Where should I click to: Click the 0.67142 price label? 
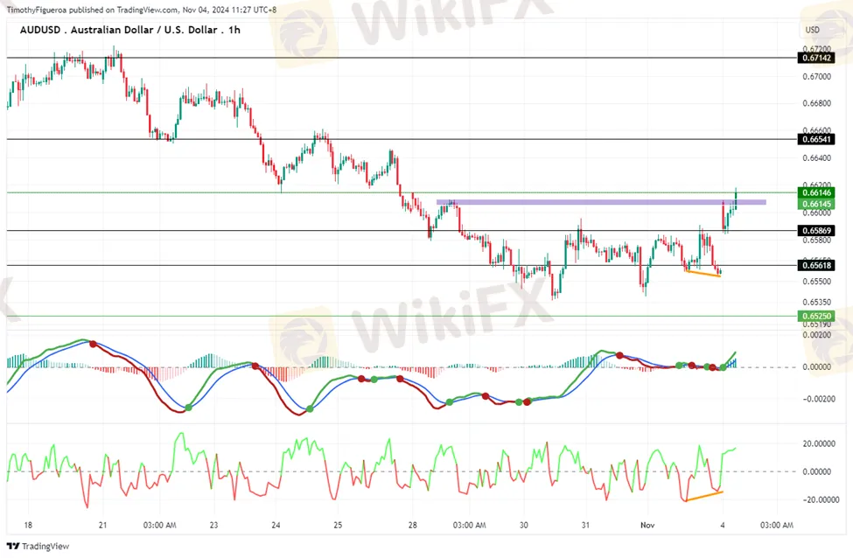(x=815, y=58)
